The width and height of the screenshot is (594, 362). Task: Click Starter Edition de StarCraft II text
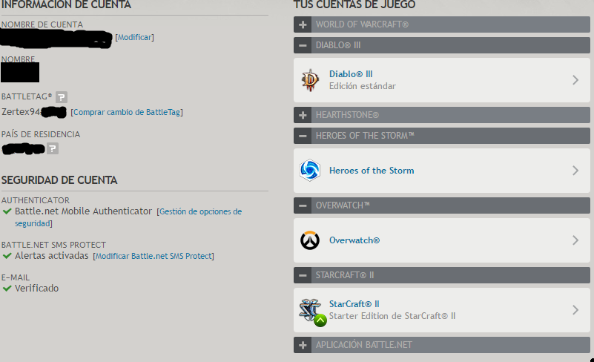[x=392, y=316]
